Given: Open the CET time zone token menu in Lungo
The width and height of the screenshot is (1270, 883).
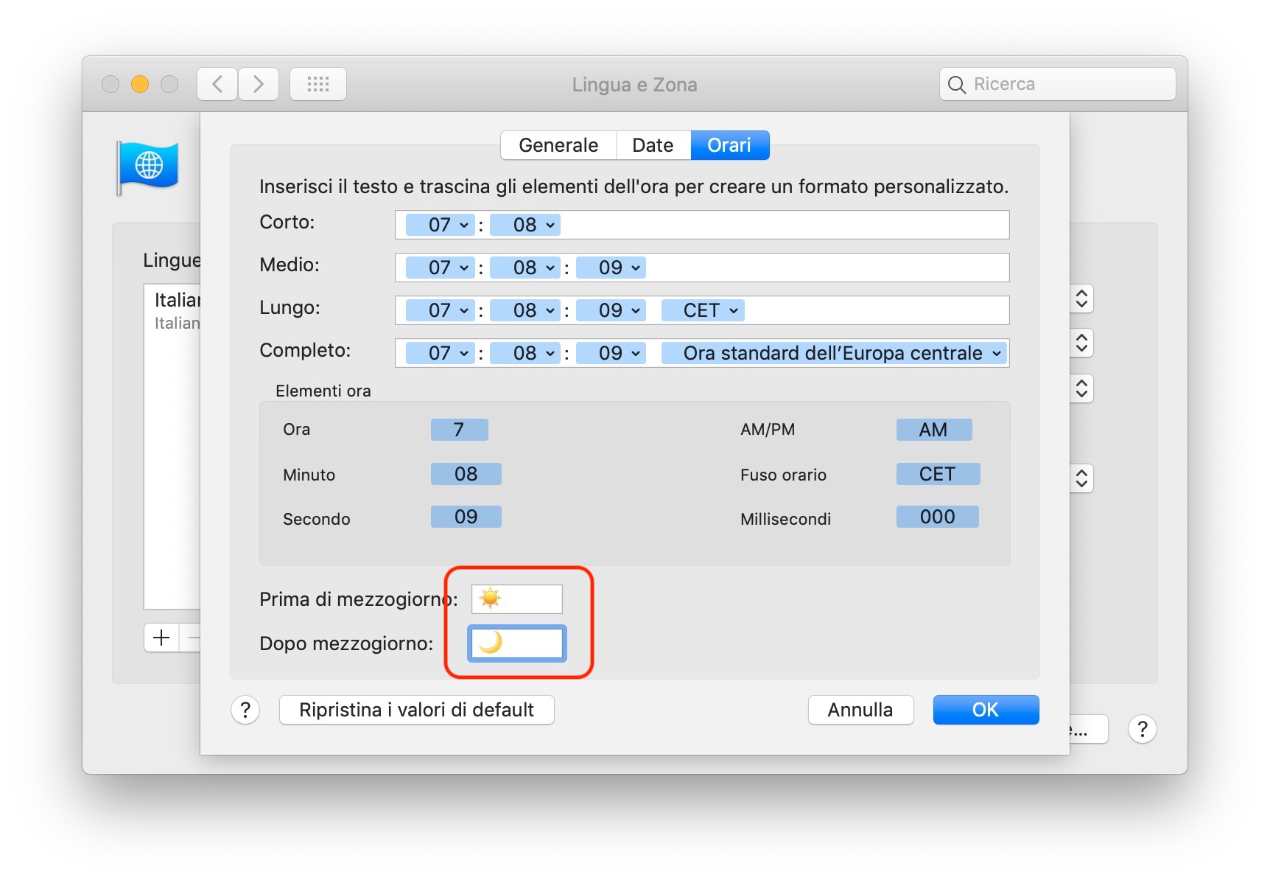Looking at the screenshot, I should pyautogui.click(x=703, y=310).
